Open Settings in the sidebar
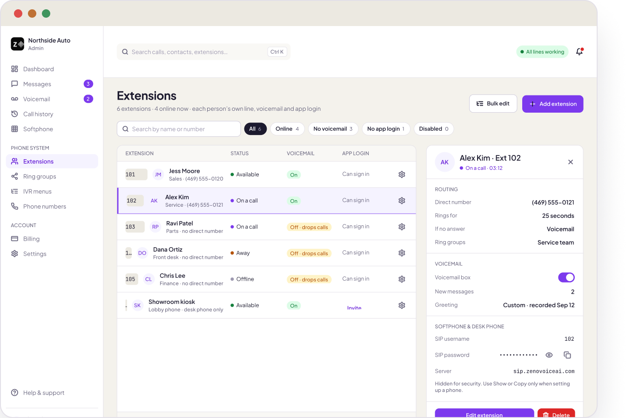The width and height of the screenshot is (633, 418). coord(52,254)
